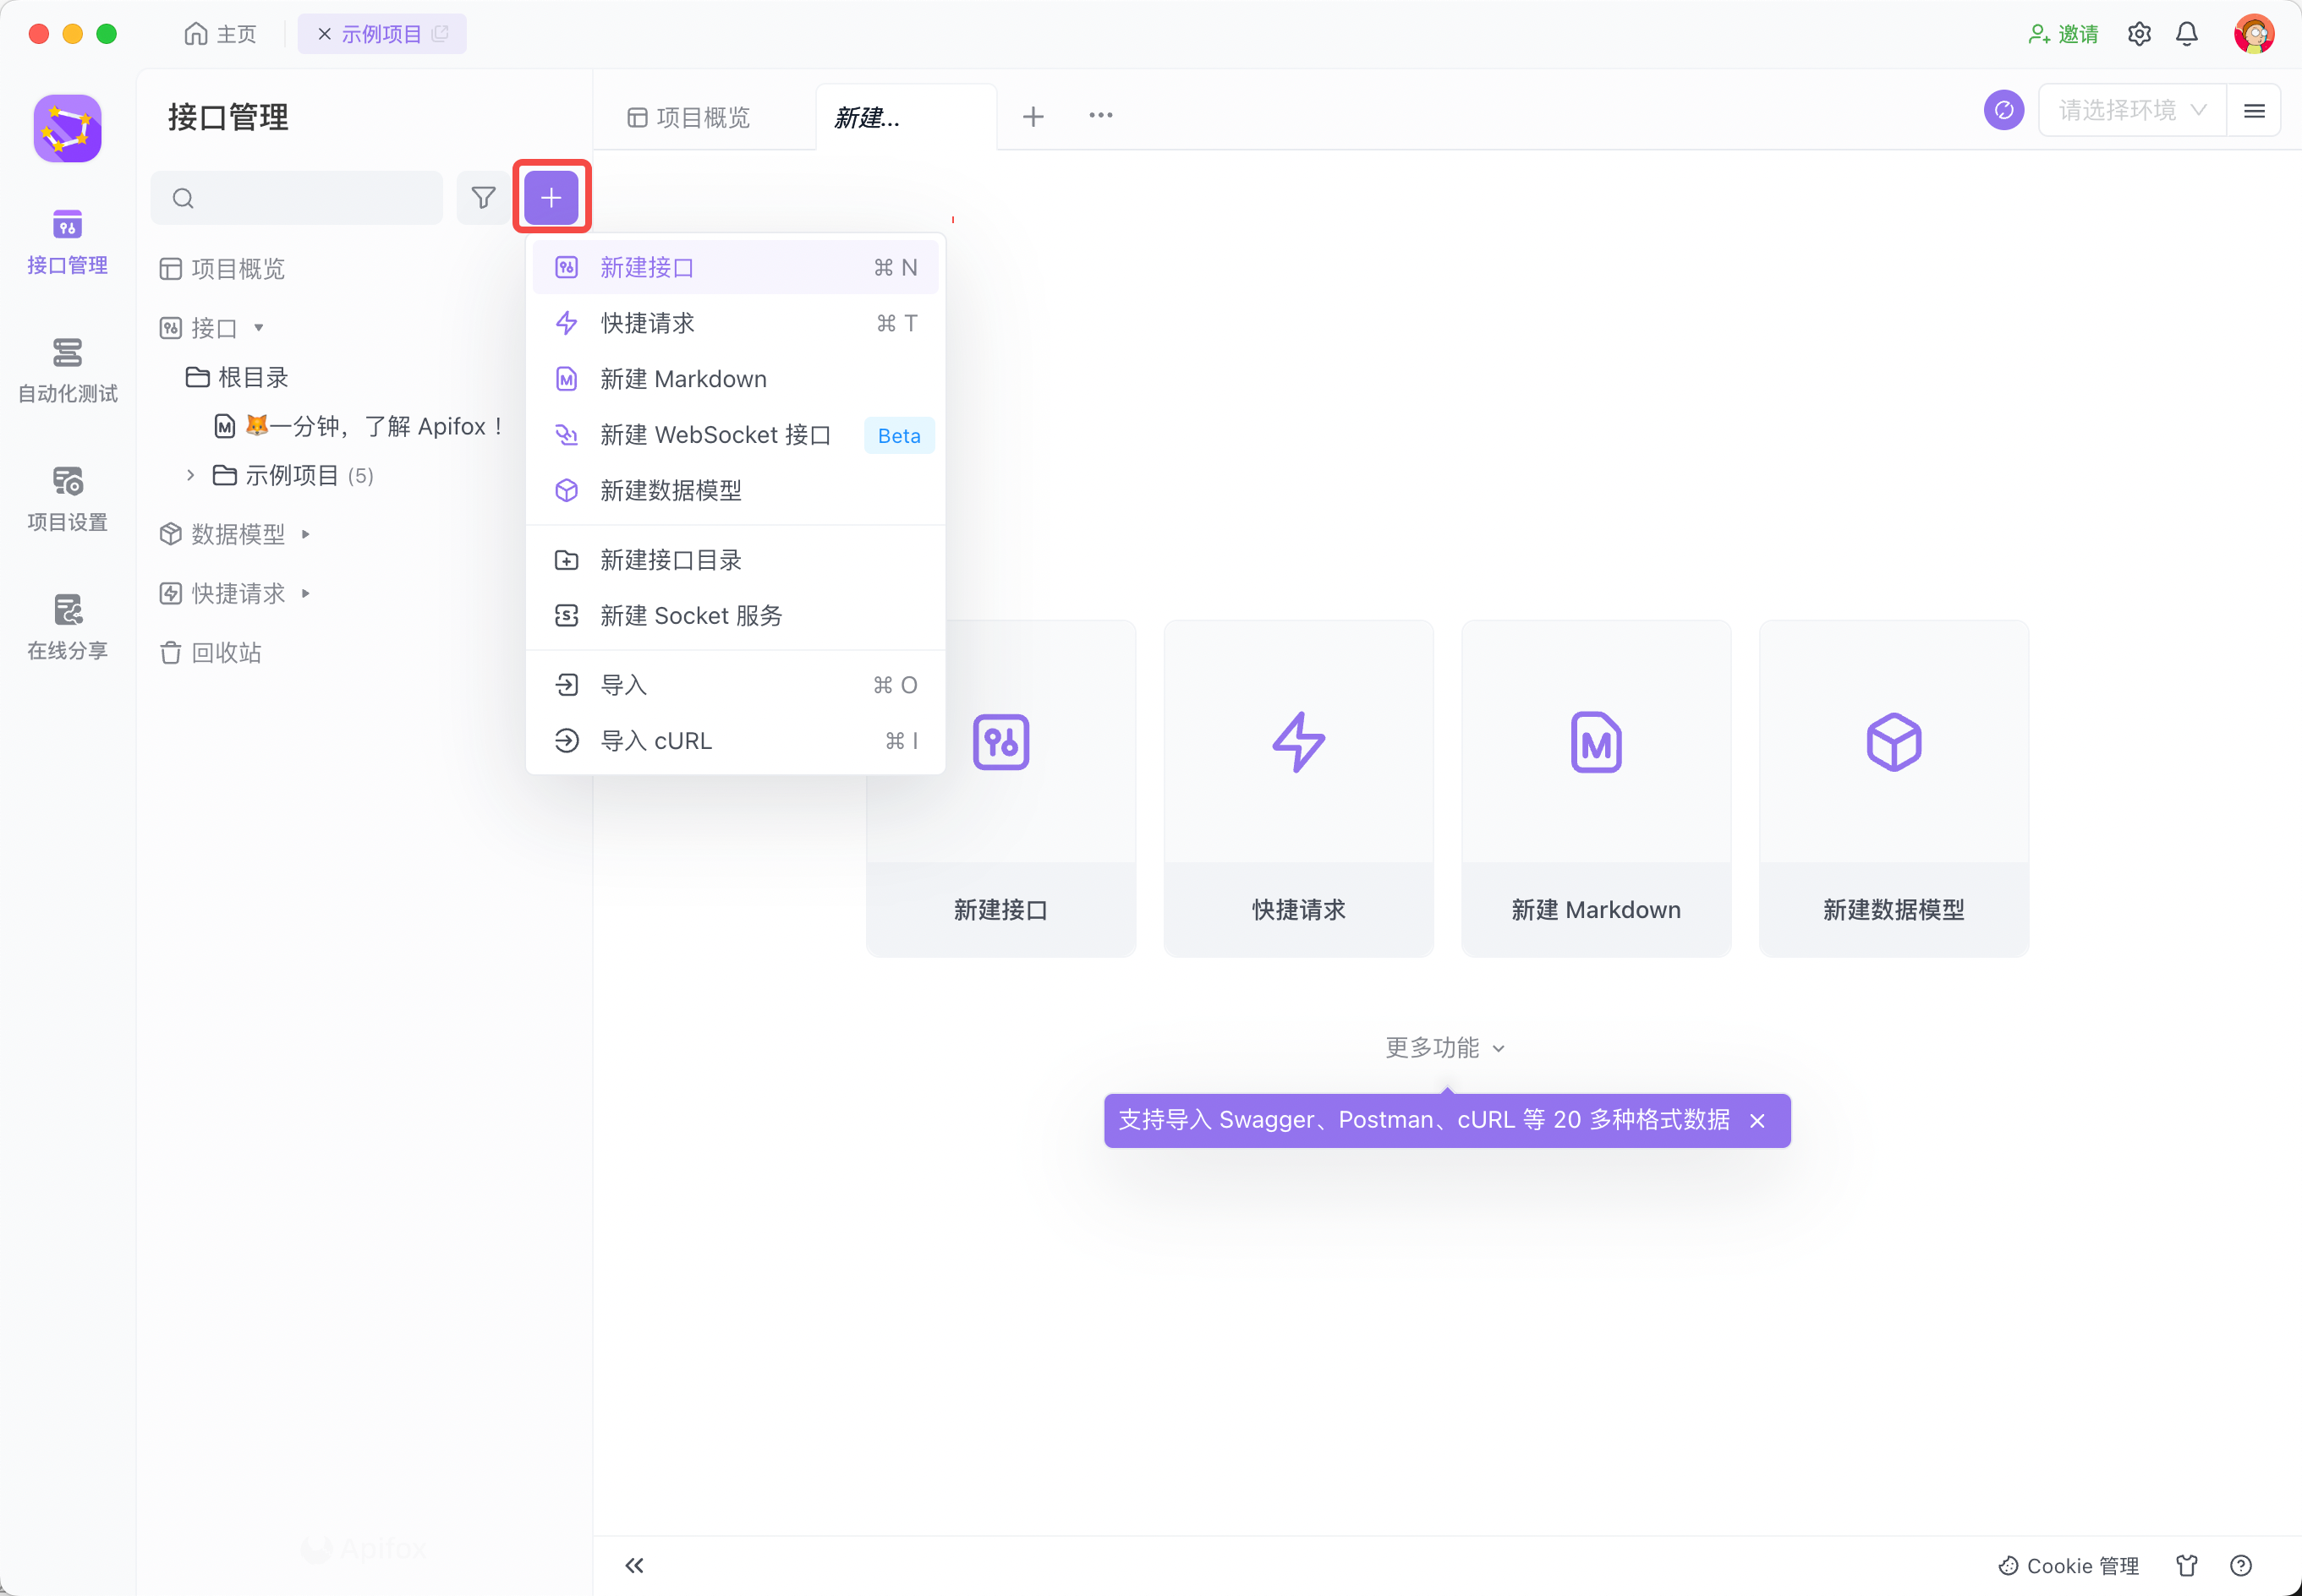
Task: Click the settings gear icon
Action: pos(2139,34)
